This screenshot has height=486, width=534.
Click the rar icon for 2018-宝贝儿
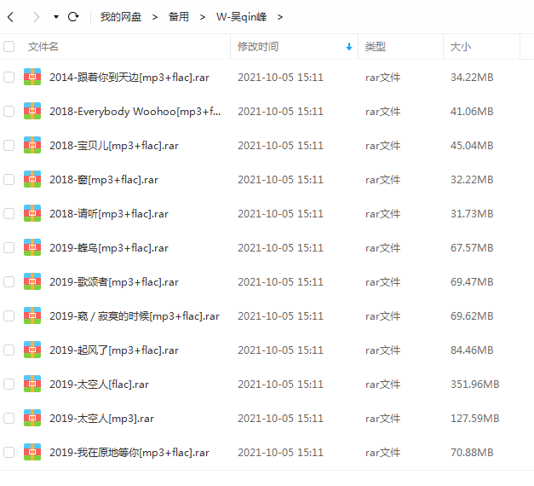coord(32,145)
